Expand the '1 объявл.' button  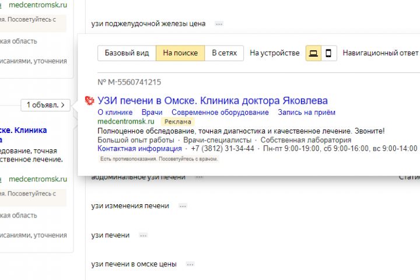(x=45, y=105)
